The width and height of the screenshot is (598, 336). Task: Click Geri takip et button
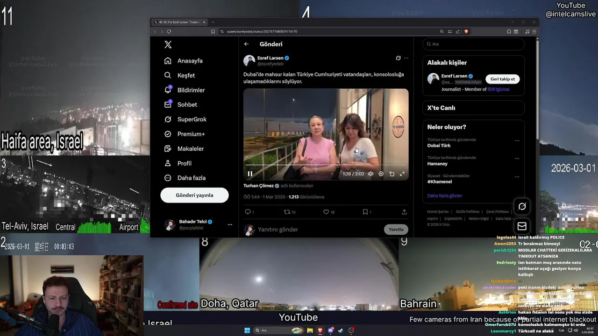(503, 79)
